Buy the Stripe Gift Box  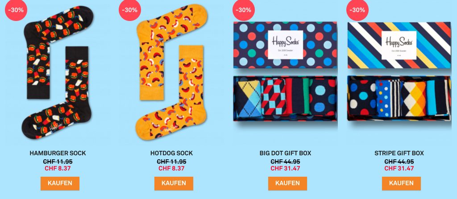pos(401,183)
